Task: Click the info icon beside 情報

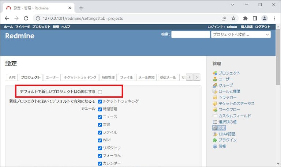Action: [x=215, y=146]
